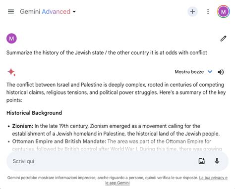Open the hamburger main menu
235x189 pixels.
tap(11, 11)
